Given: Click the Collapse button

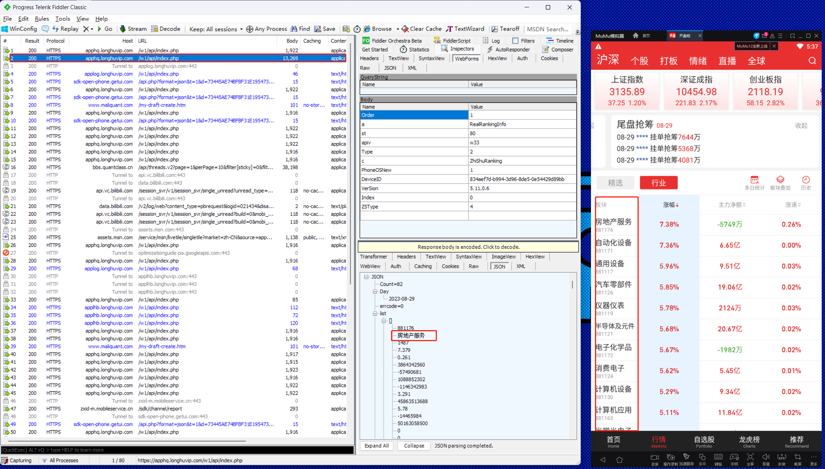Looking at the screenshot, I should tap(414, 446).
